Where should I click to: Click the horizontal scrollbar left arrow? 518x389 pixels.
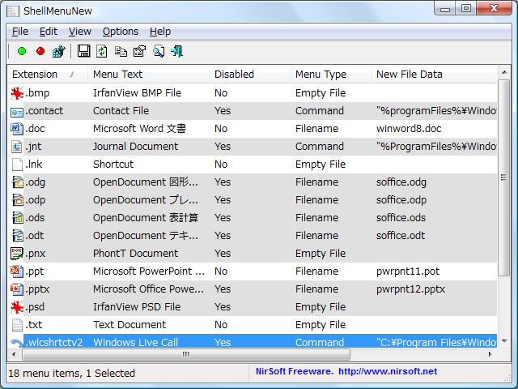coord(14,355)
